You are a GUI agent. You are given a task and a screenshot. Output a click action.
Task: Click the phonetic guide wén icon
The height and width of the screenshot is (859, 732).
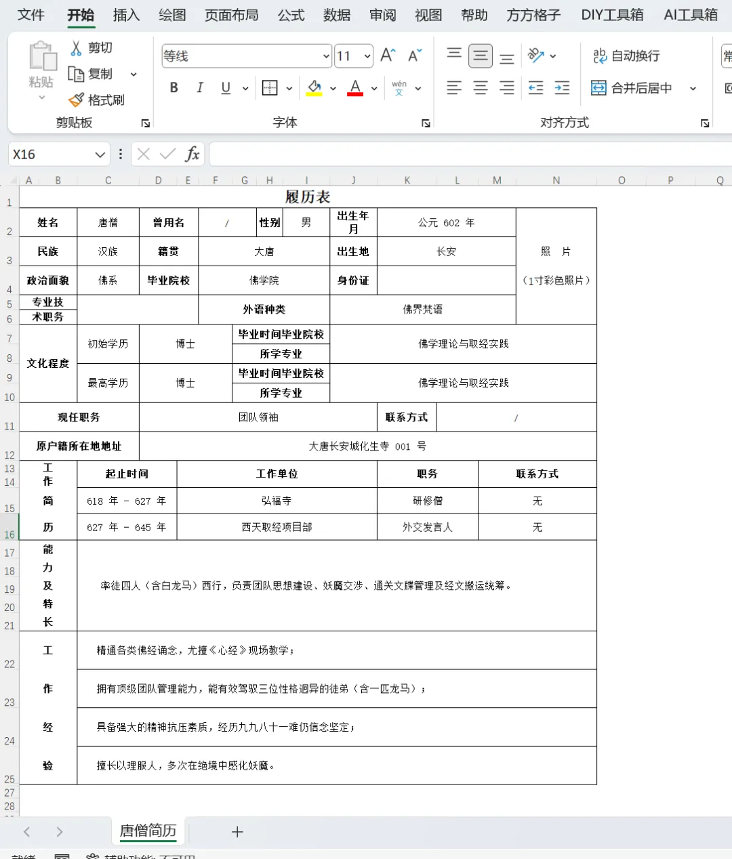399,87
